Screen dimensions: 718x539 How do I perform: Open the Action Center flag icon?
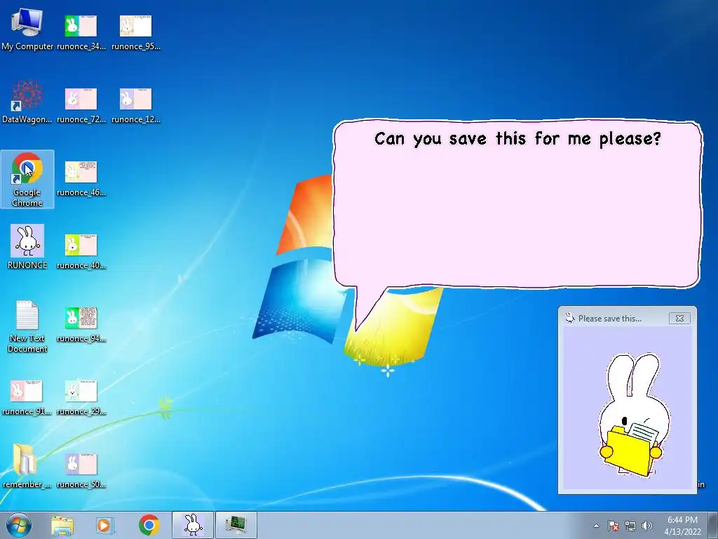coord(613,526)
